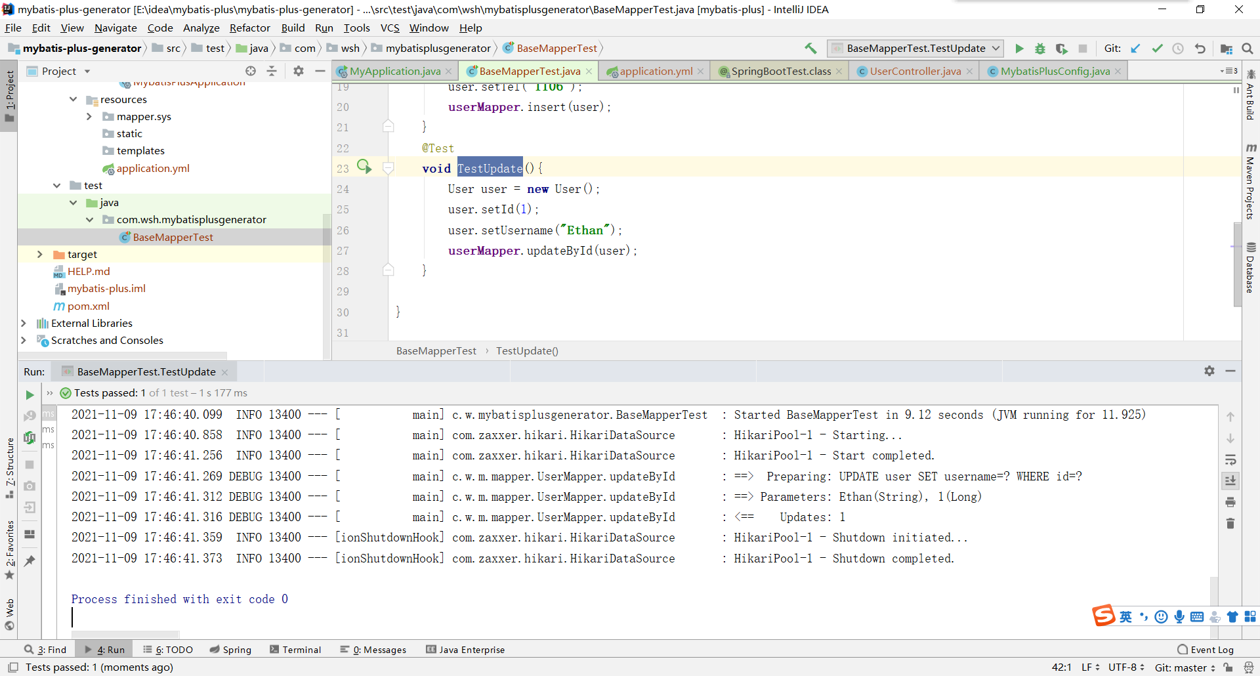Viewport: 1260px width, 676px height.
Task: Hide the Project tool window
Action: 320,71
